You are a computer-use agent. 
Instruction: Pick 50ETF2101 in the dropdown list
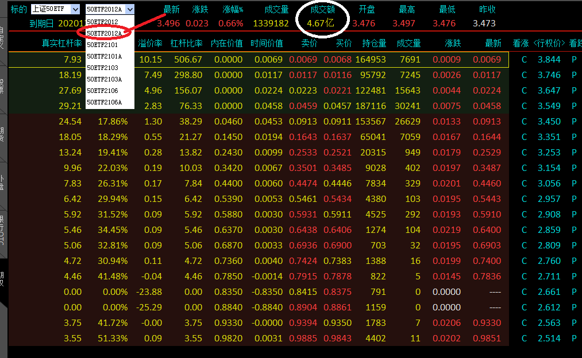coord(102,45)
